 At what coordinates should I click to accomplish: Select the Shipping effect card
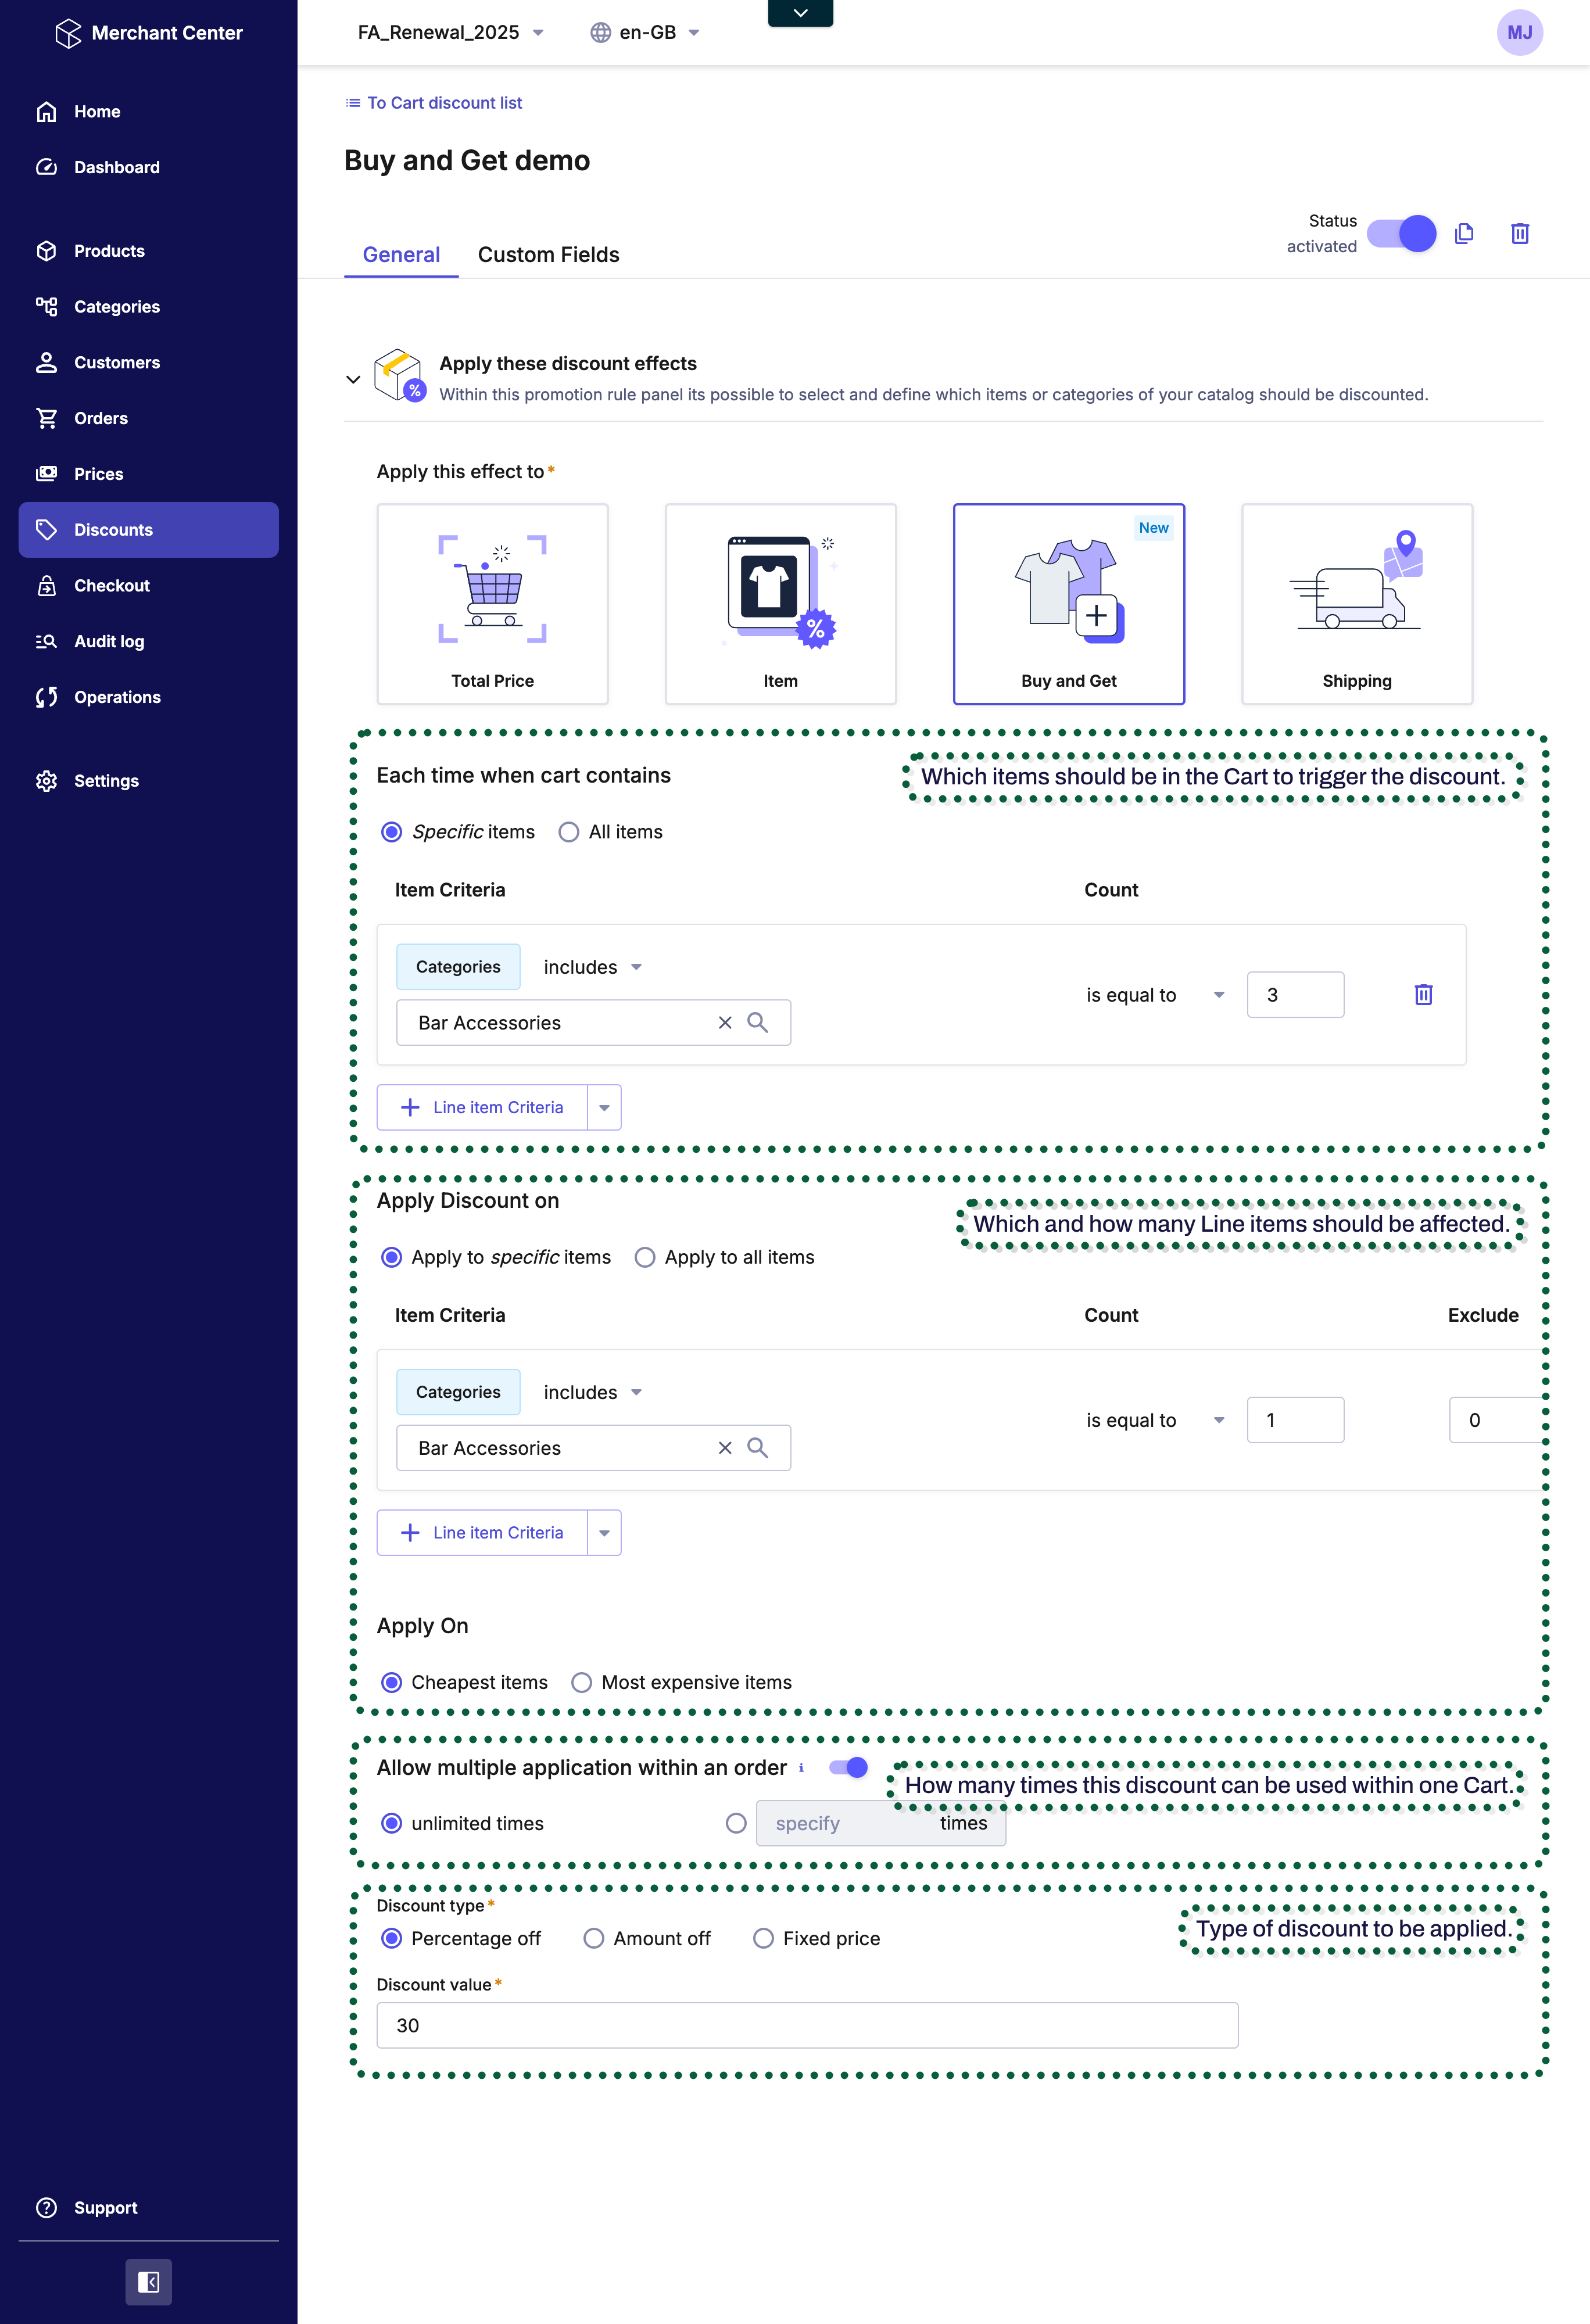(1356, 604)
